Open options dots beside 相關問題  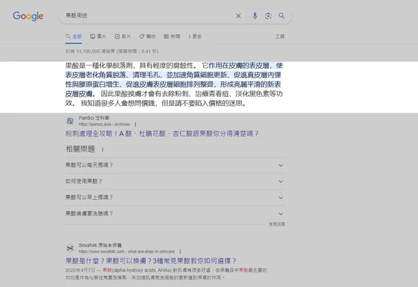tap(102, 150)
